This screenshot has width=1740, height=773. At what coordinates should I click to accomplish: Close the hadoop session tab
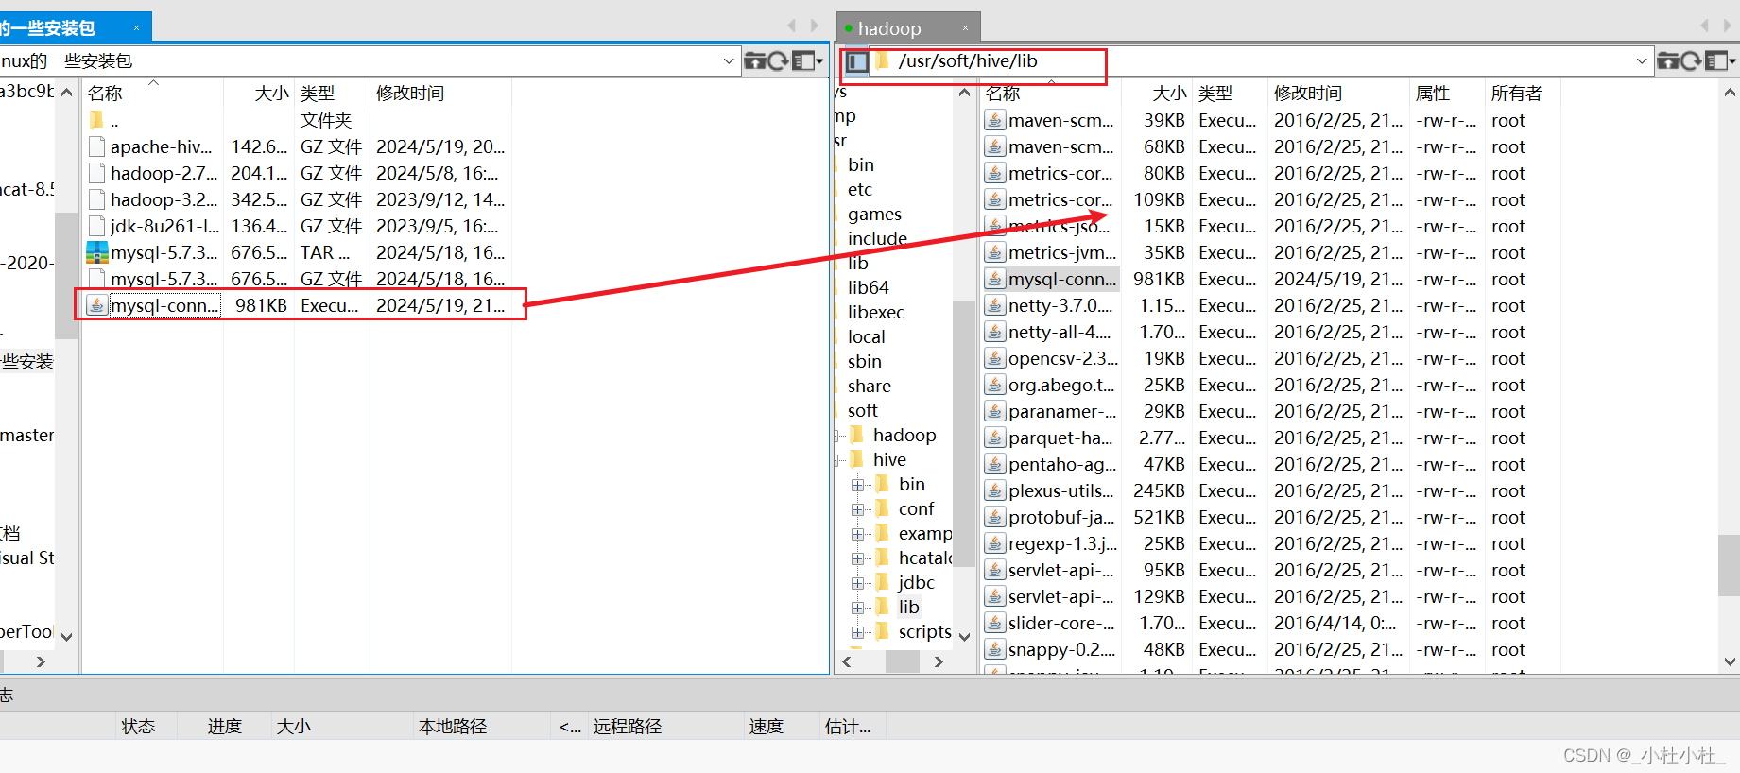tap(965, 28)
